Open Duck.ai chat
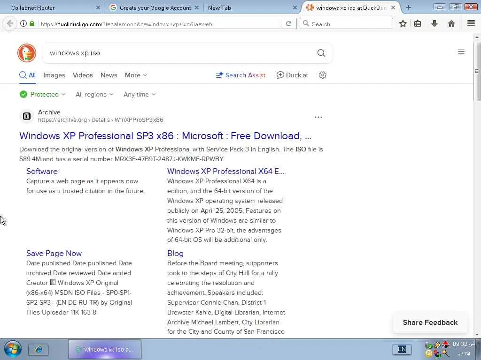 292,75
